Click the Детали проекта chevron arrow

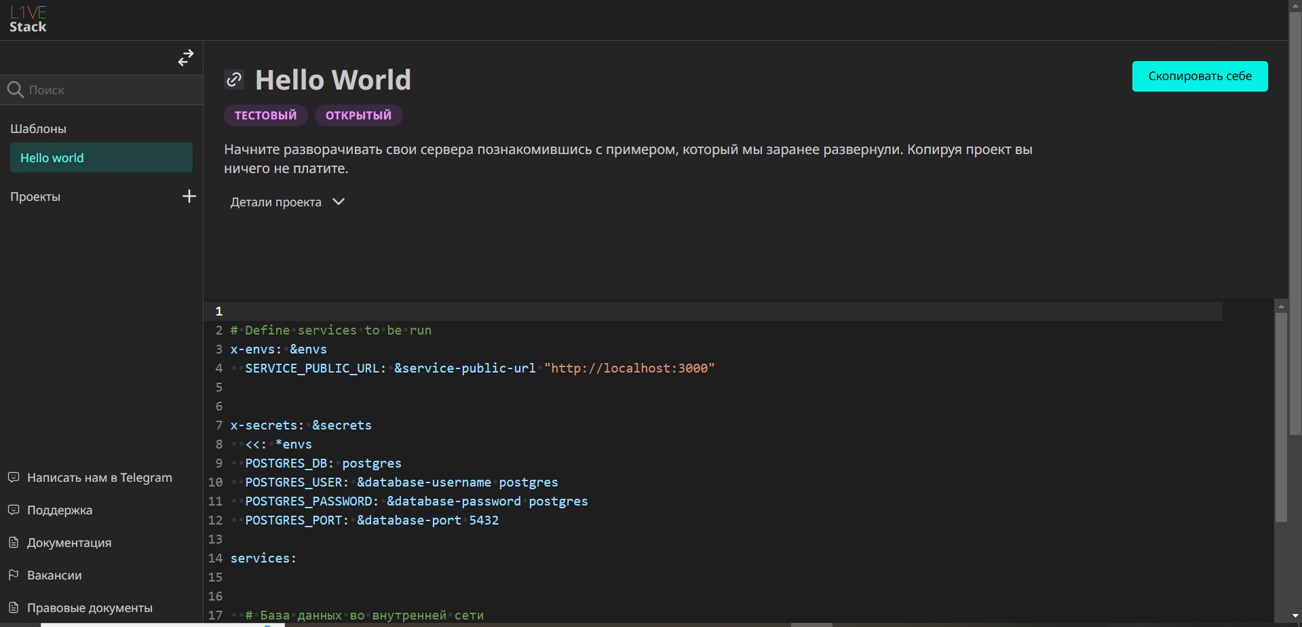339,202
